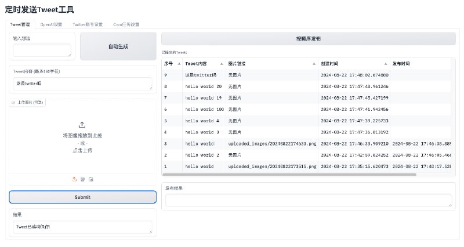Viewport: 464px width, 247px height.
Task: Select the cell 'hello world!' in row 3
Action: [x=204, y=144]
